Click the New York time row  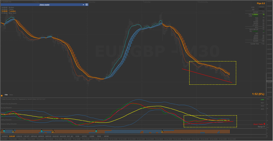click(8, 13)
